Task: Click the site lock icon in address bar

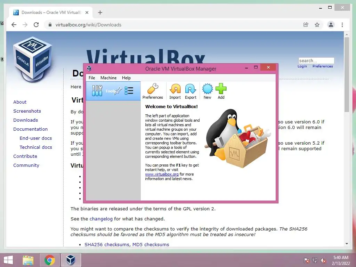Action: (50, 25)
